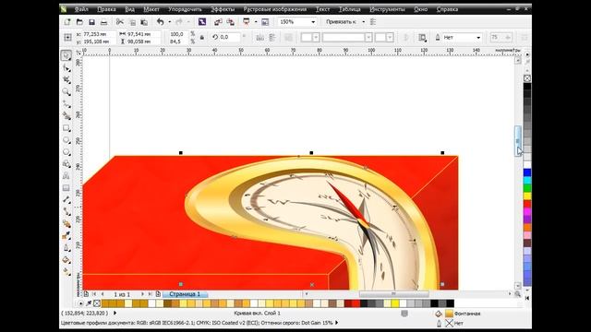
Task: Go to next page arrow
Action: point(142,294)
